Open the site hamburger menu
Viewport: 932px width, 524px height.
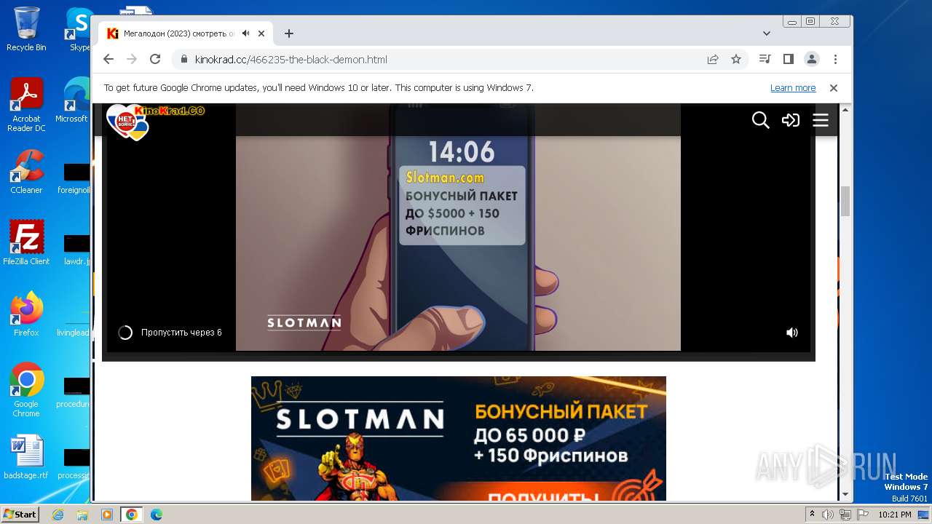[821, 120]
